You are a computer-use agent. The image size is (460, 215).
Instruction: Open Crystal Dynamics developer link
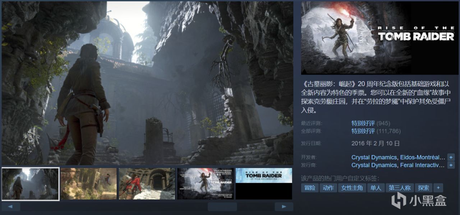374,157
